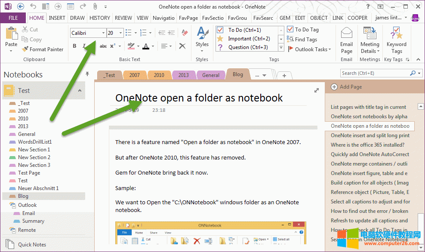Image resolution: width=425 pixels, height=252 pixels.
Task: Toggle italic formatting
Action: [x=84, y=46]
